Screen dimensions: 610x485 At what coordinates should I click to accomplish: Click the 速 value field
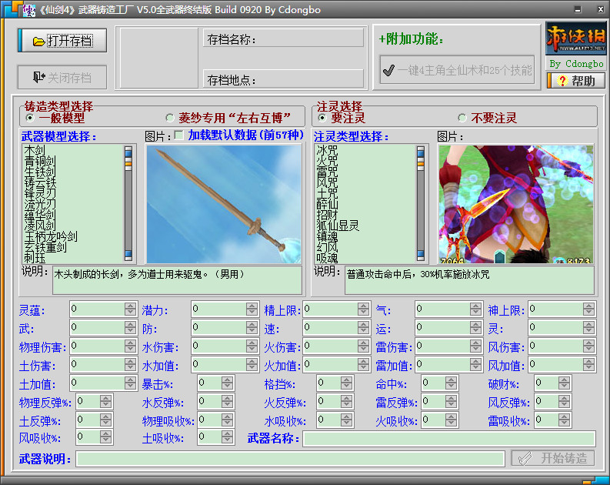[331, 327]
